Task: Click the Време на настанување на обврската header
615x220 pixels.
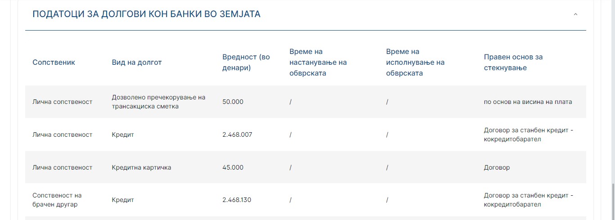Action: coord(318,63)
